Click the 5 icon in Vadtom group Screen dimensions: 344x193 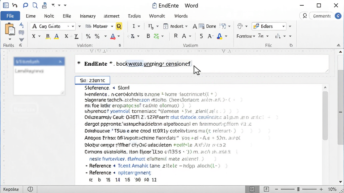tap(201, 36)
